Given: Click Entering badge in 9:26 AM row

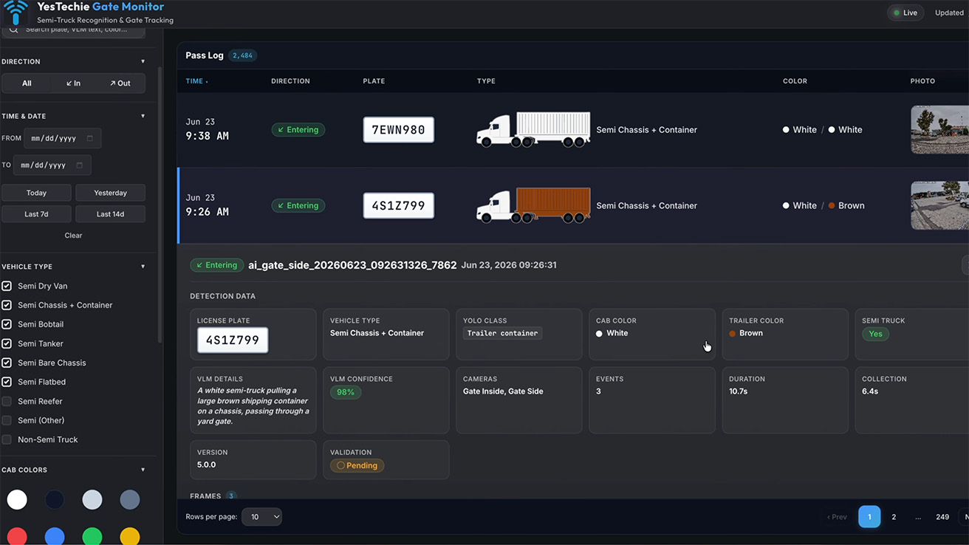Looking at the screenshot, I should pyautogui.click(x=298, y=205).
